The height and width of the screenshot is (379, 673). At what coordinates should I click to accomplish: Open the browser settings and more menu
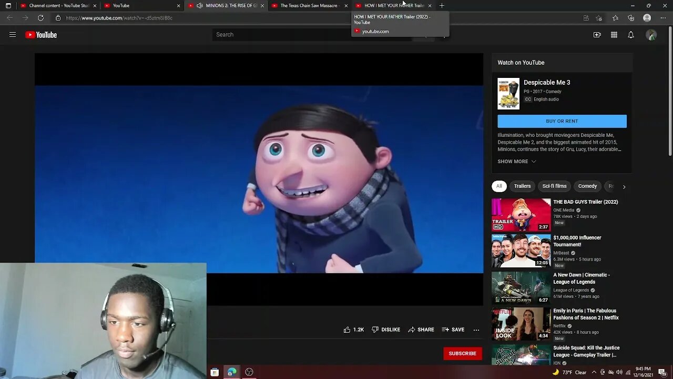pyautogui.click(x=662, y=18)
